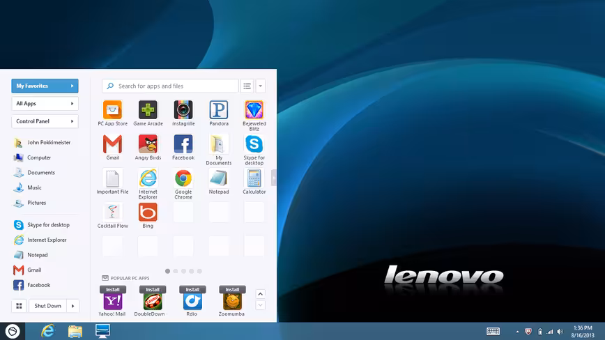Viewport: 605px width, 340px height.
Task: Launch Game Arcade from favorites grid
Action: click(x=148, y=110)
